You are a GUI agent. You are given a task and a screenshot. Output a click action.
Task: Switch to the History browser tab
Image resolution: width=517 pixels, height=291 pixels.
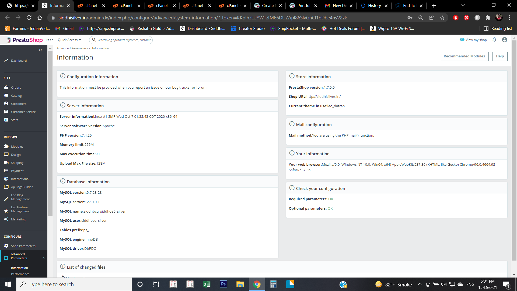tap(374, 6)
